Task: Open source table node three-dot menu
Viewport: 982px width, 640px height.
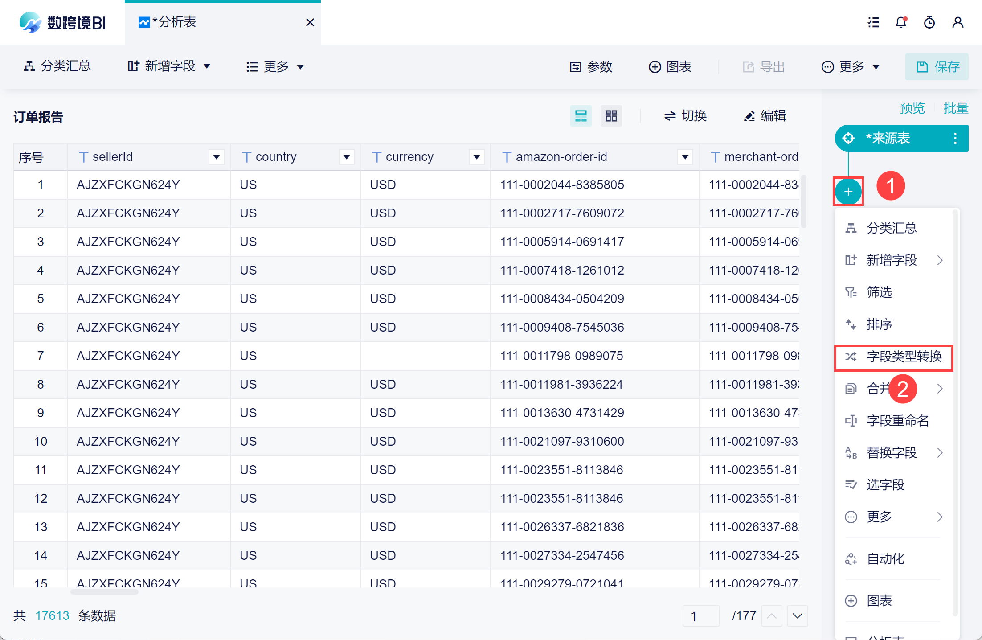Action: pos(955,138)
